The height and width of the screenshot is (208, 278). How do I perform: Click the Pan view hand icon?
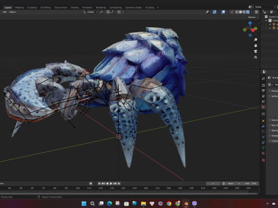point(255,46)
